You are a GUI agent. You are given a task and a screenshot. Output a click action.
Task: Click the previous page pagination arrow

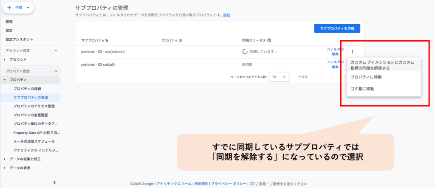coord(333,77)
